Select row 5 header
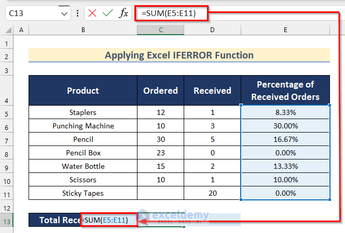The width and height of the screenshot is (345, 233). point(7,112)
